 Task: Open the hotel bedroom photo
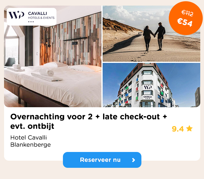pyautogui.click(x=53, y=56)
